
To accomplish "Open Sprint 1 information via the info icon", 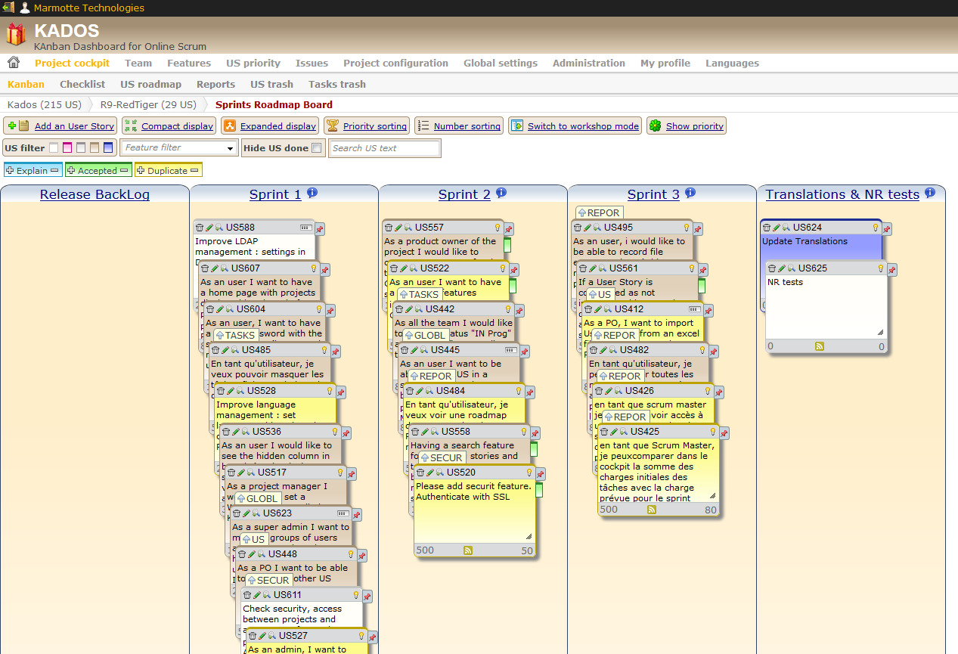I will (x=312, y=193).
